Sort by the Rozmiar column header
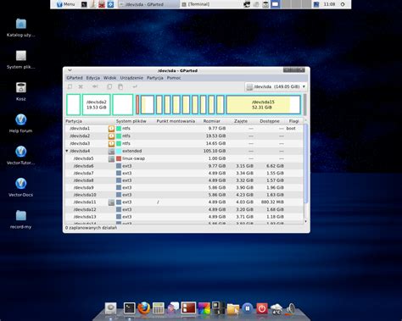The height and width of the screenshot is (321, 402). point(212,121)
